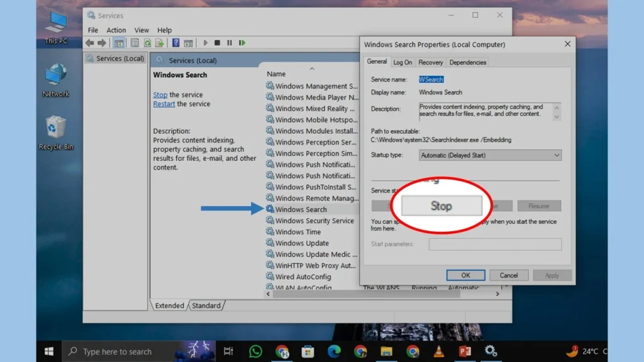Switch to the Dependencies tab
The image size is (644, 362).
click(467, 62)
